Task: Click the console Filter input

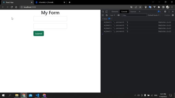Action: [134, 15]
